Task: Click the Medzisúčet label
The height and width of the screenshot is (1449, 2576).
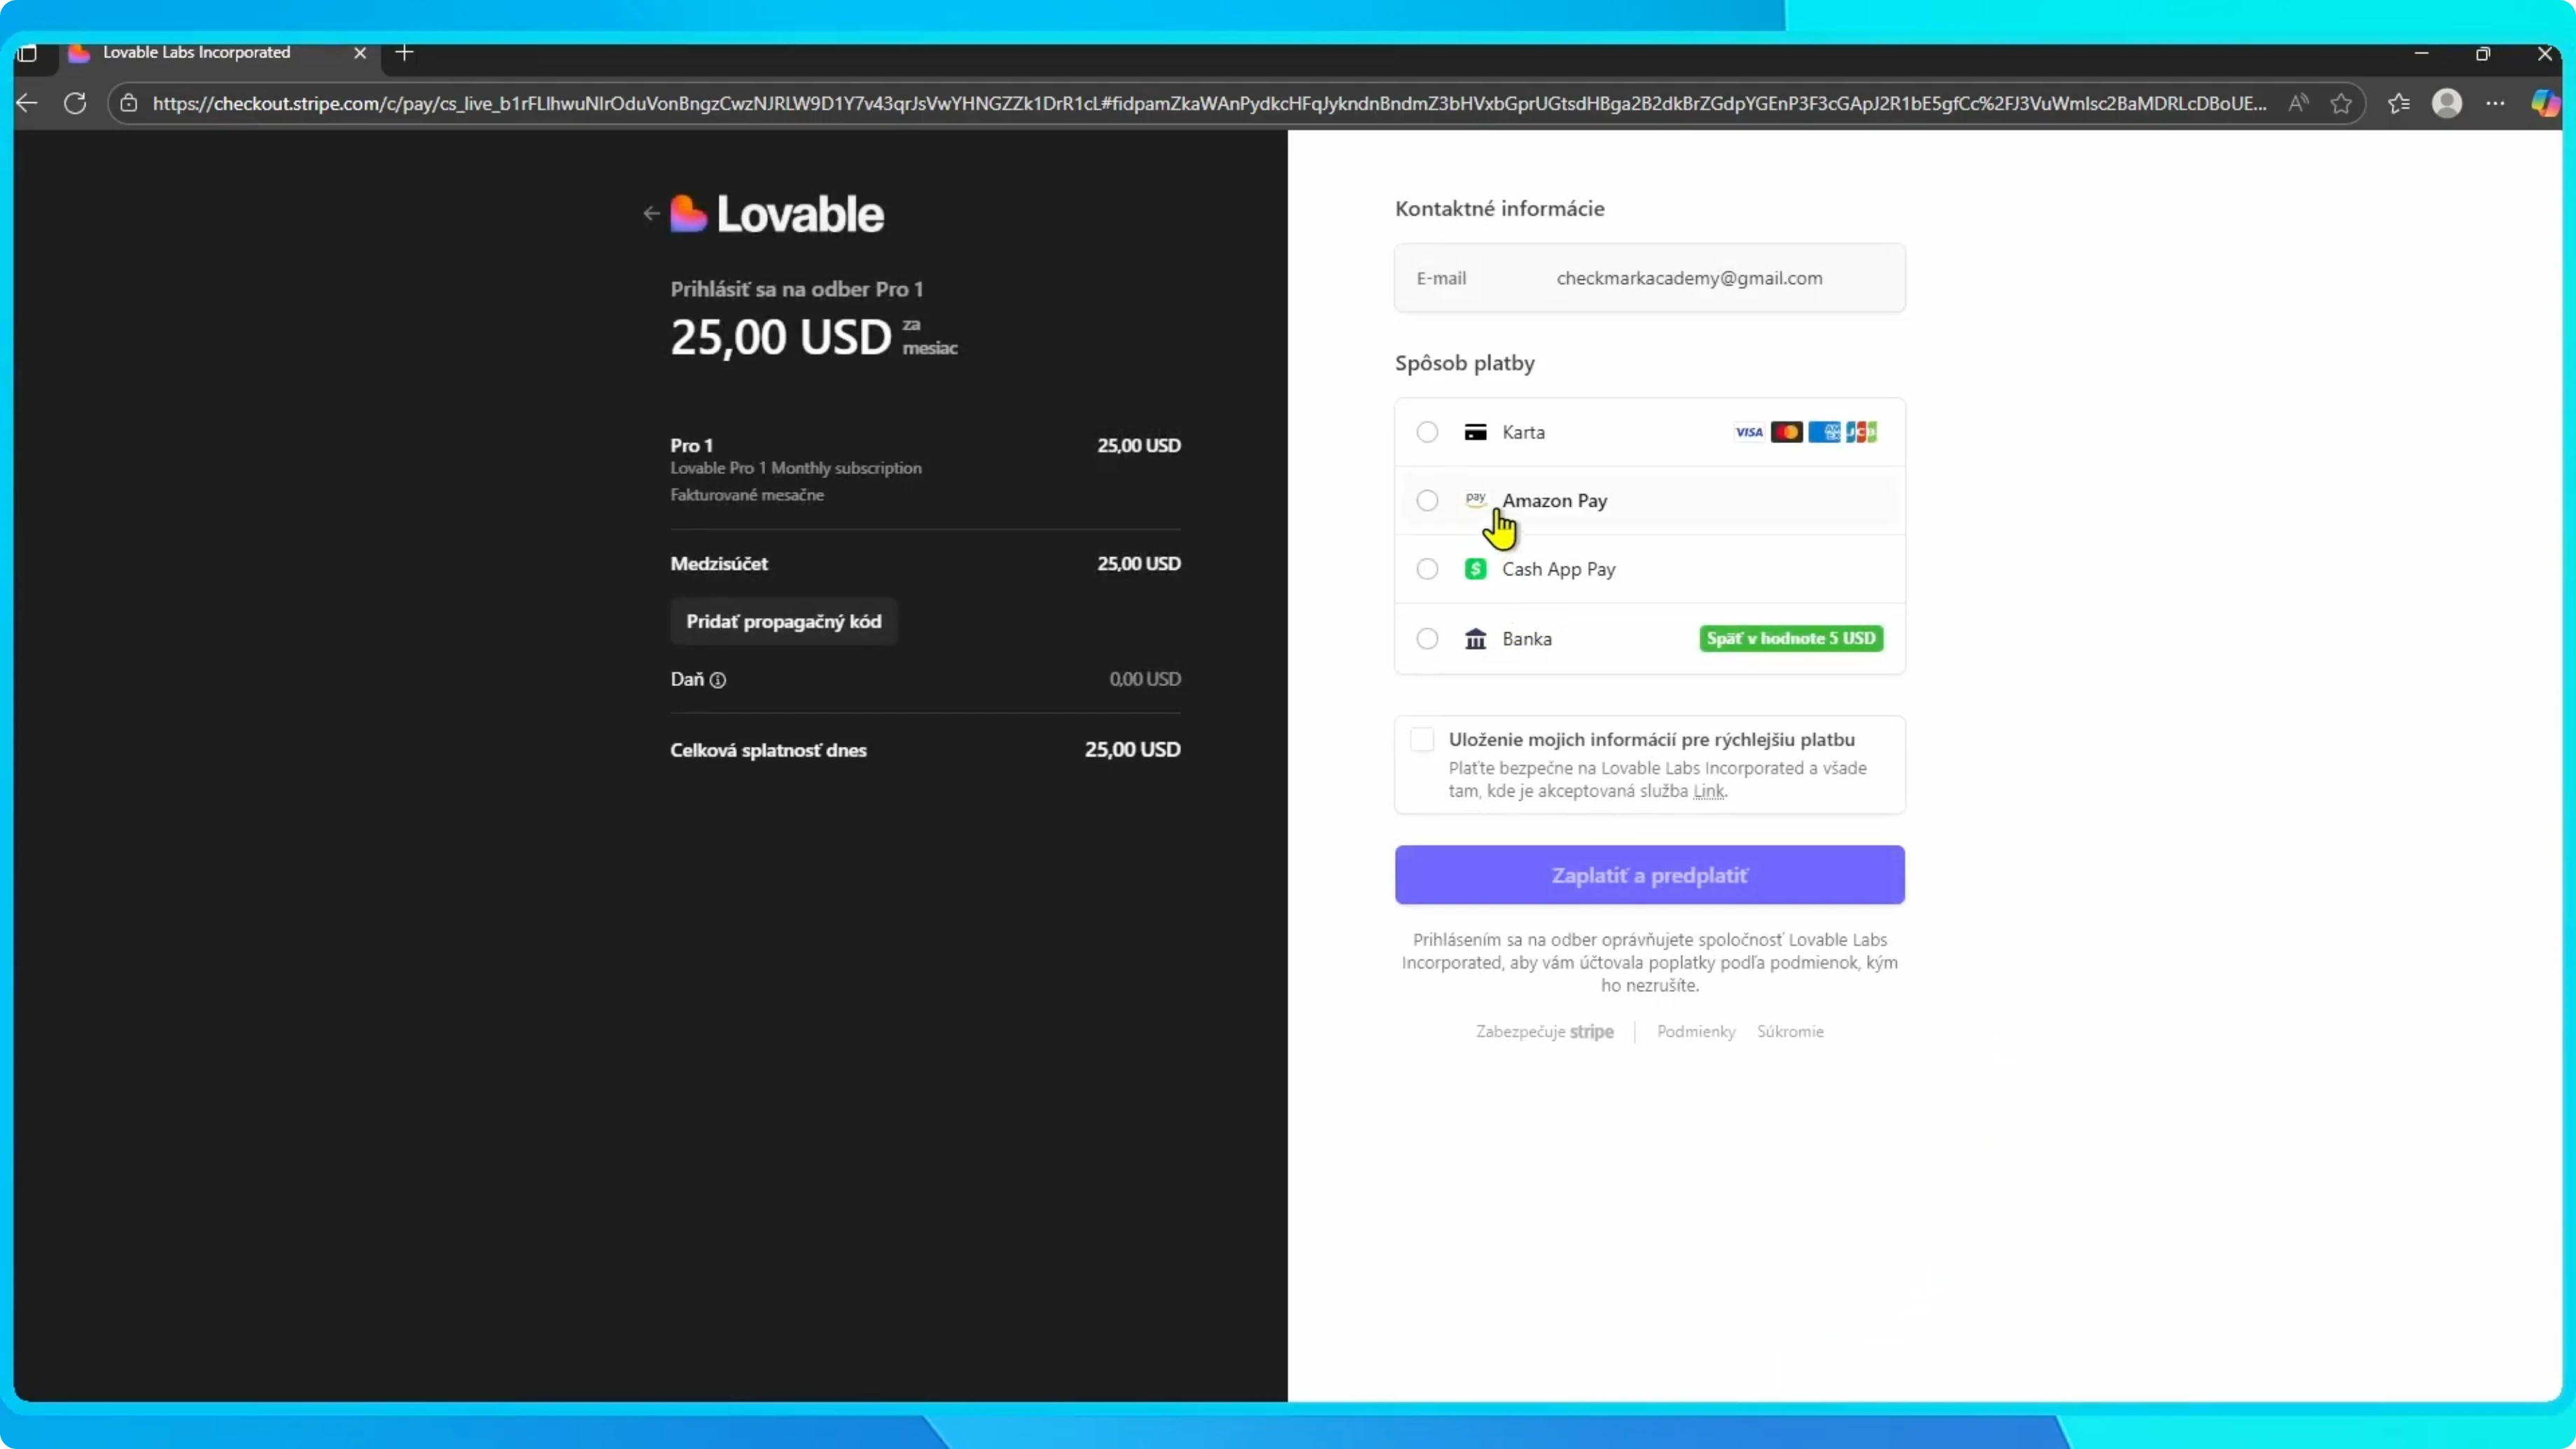Action: click(719, 563)
